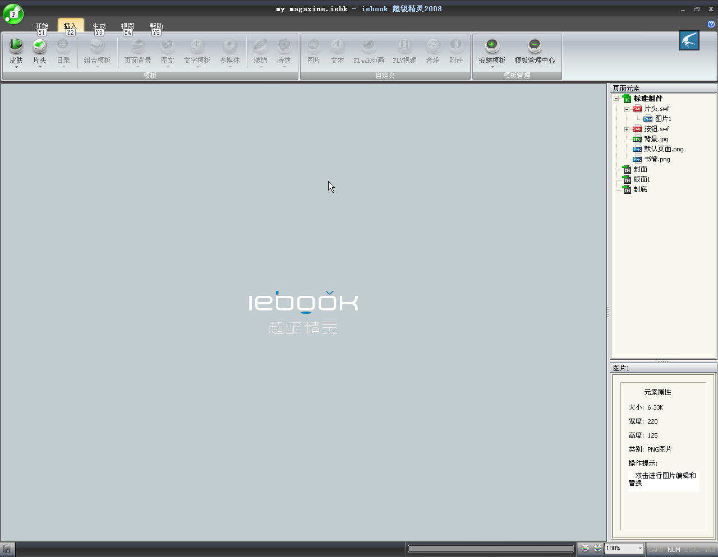Screen dimensions: 718x557
Task: Click the 类别: PNG图片 property text
Action: pyautogui.click(x=650, y=449)
